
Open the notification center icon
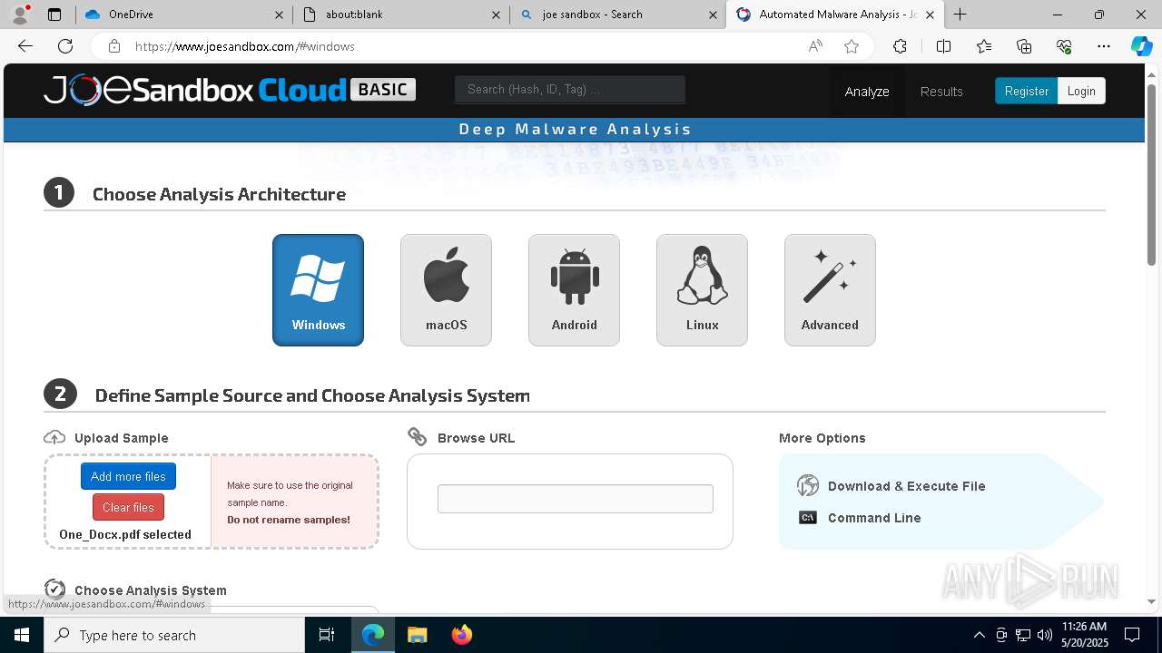pos(1132,635)
